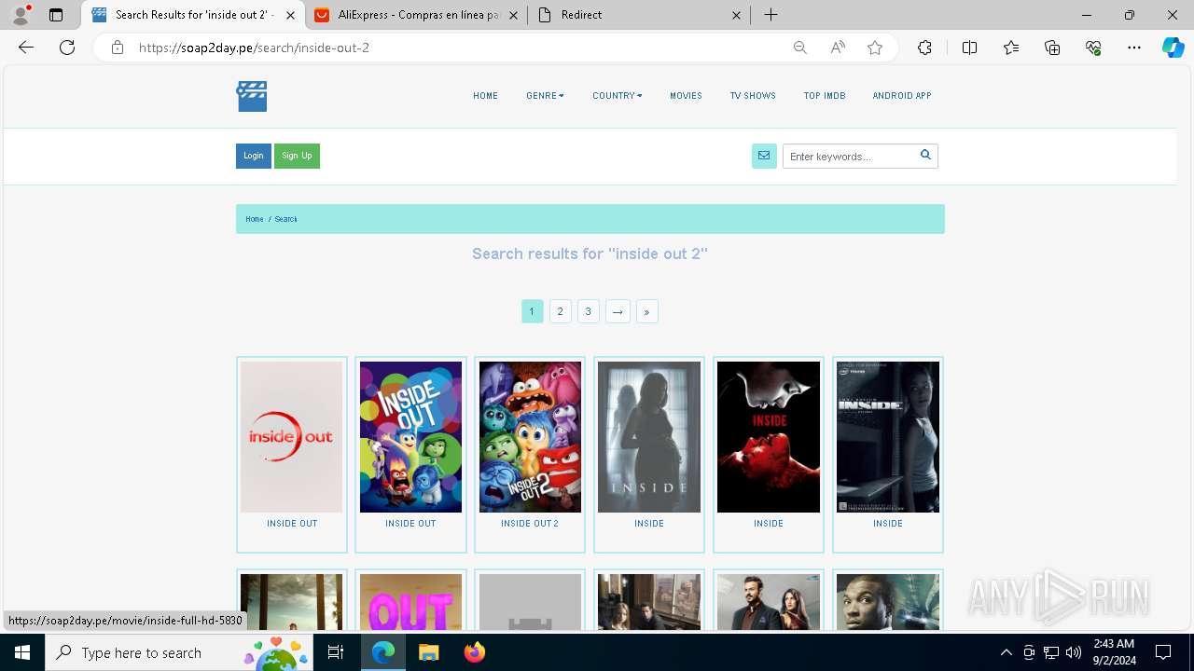
Task: Expand the COUNTRY dropdown menu
Action: tap(617, 96)
